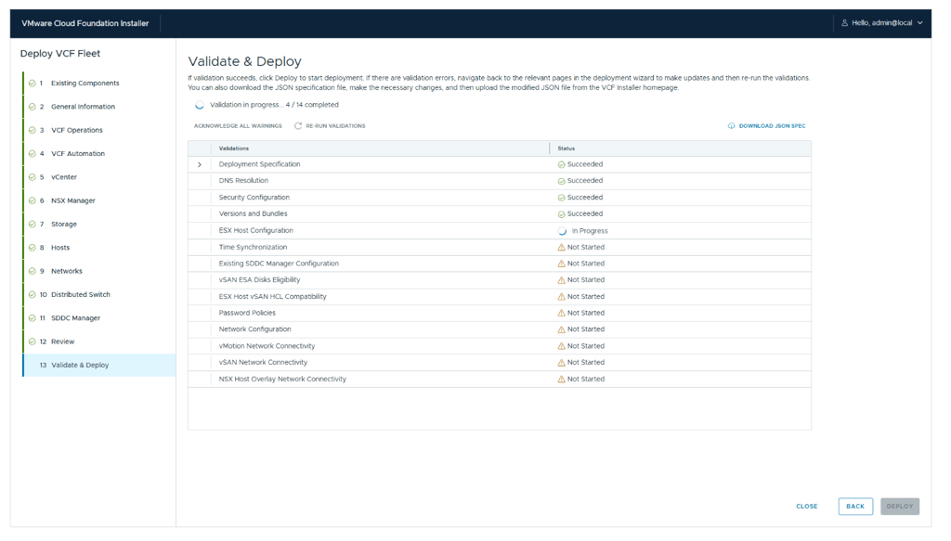Viewport: 951px width, 541px height.
Task: Click the Re-run Validations refresh icon
Action: pyautogui.click(x=298, y=126)
